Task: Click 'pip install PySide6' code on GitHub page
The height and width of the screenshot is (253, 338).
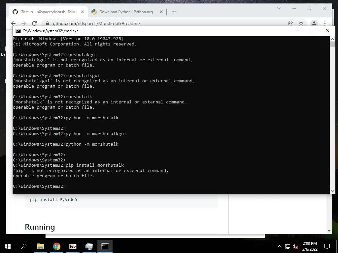Action: 53,199
